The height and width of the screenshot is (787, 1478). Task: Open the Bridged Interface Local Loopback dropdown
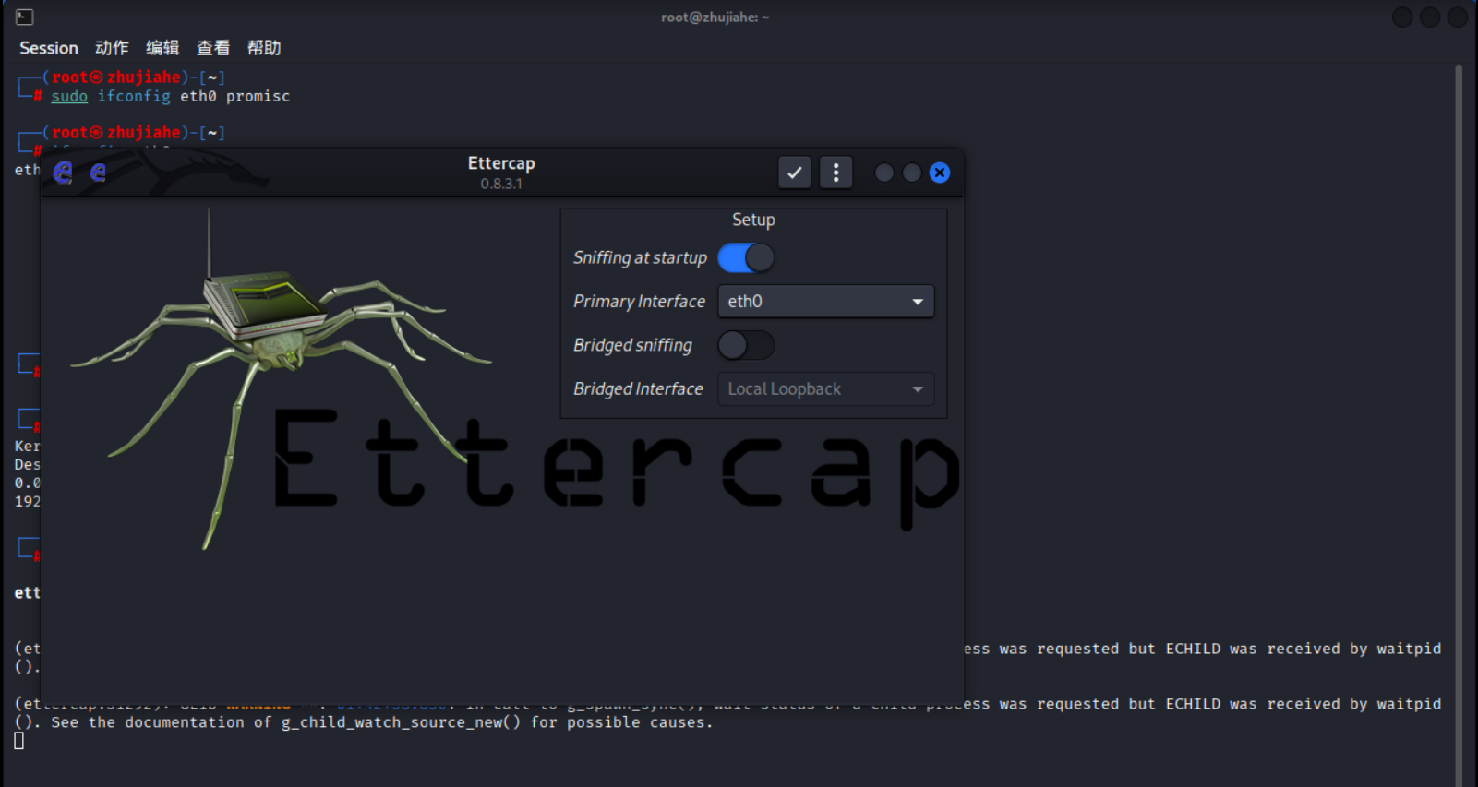[825, 389]
